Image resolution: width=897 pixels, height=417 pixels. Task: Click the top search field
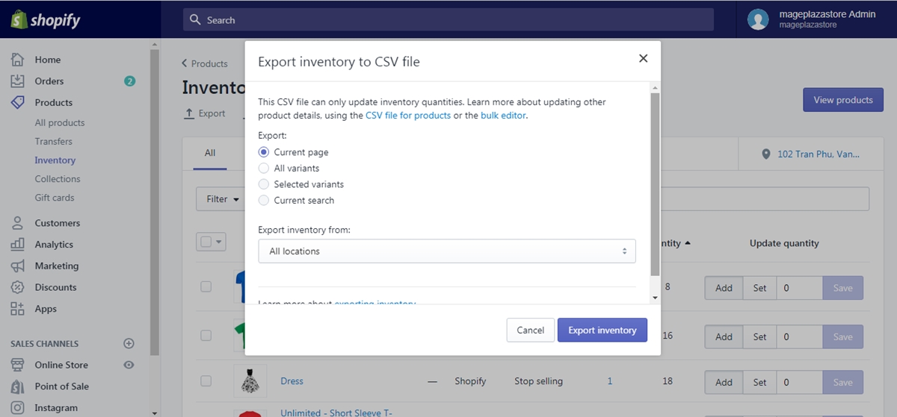tap(449, 20)
